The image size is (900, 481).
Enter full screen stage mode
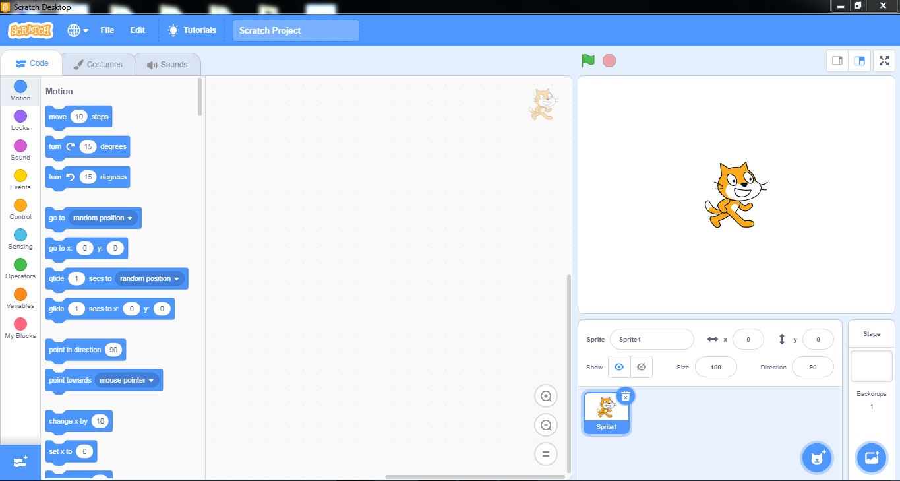tap(884, 61)
